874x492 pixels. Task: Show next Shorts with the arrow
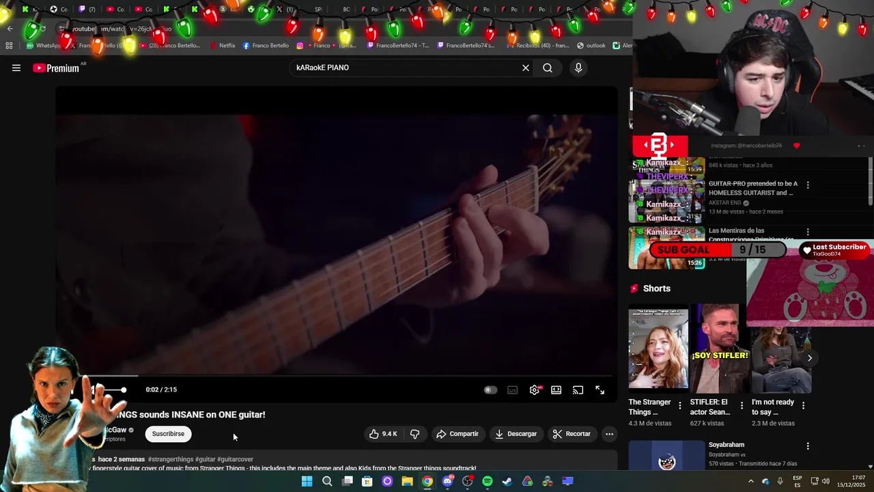click(809, 358)
